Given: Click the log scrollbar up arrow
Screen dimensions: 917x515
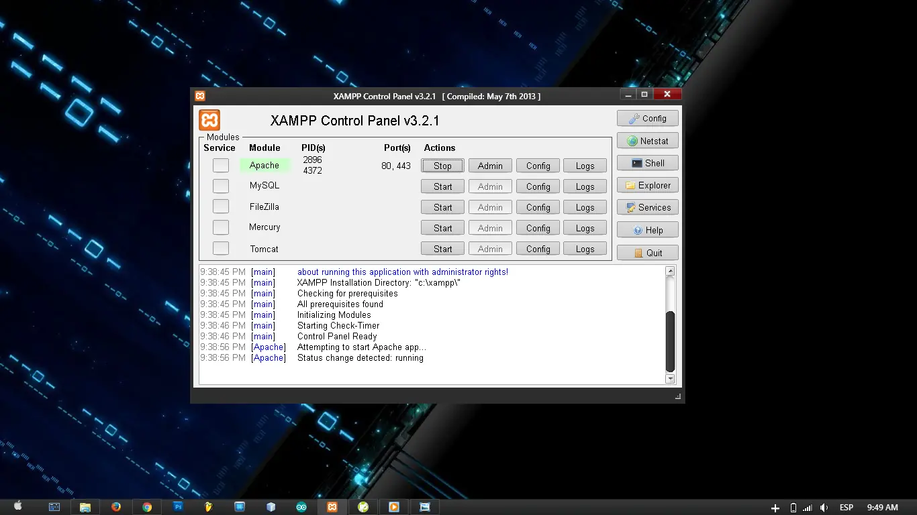Looking at the screenshot, I should click(x=669, y=272).
